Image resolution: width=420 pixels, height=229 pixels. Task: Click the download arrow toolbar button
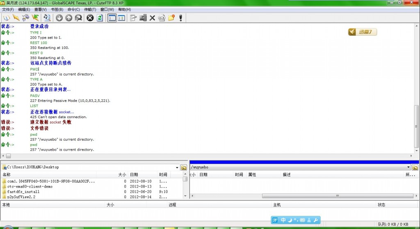coord(59,18)
